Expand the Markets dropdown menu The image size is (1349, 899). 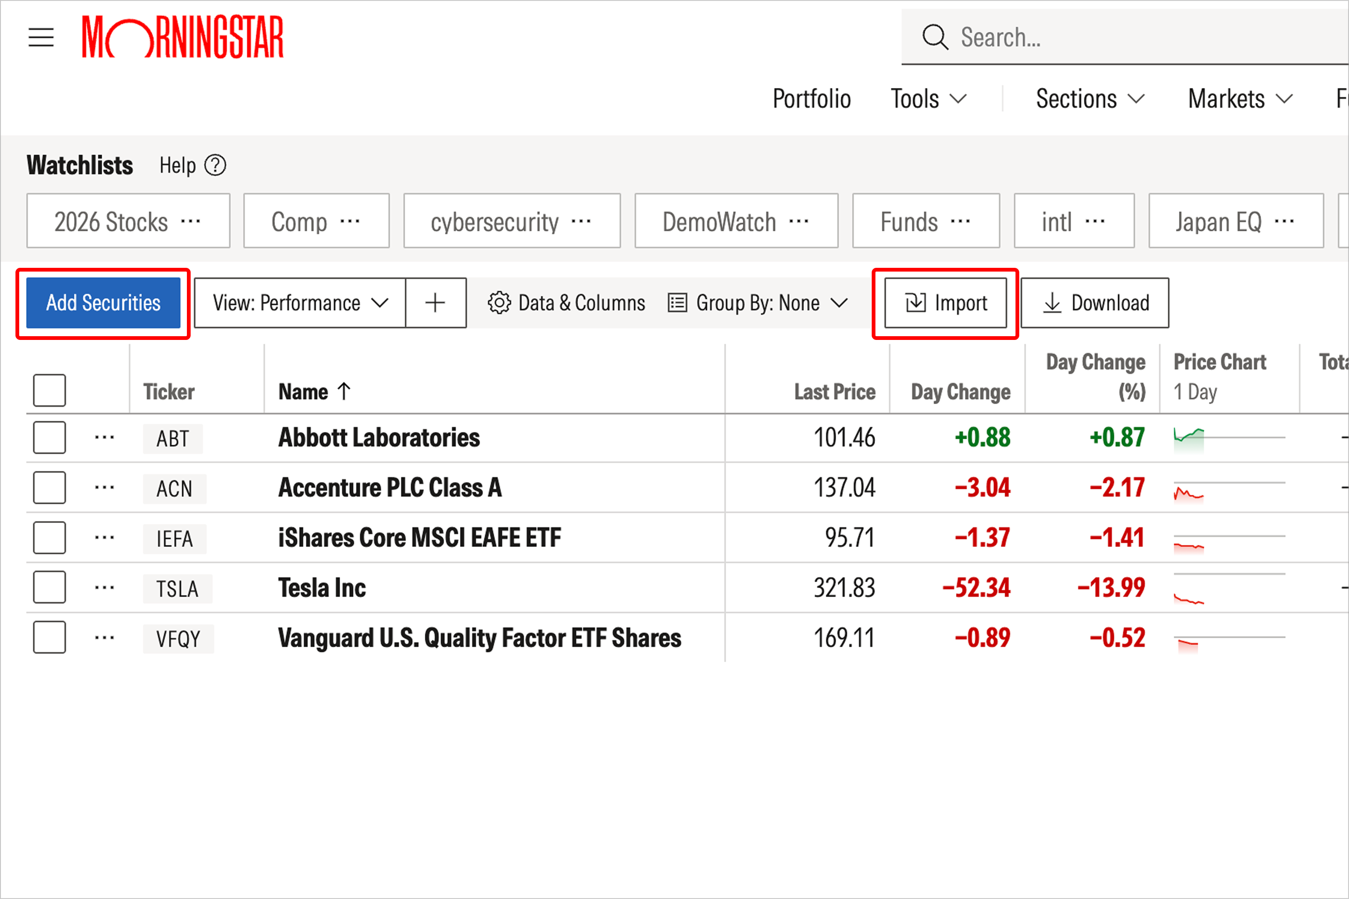coord(1241,99)
